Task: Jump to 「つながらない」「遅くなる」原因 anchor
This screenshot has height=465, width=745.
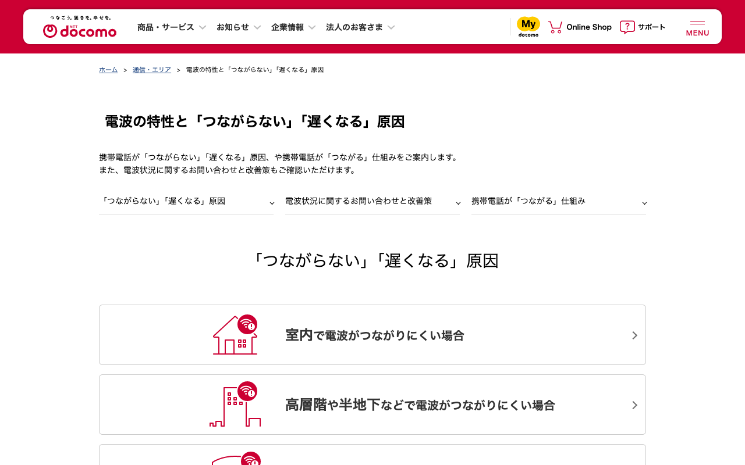Action: (x=186, y=202)
